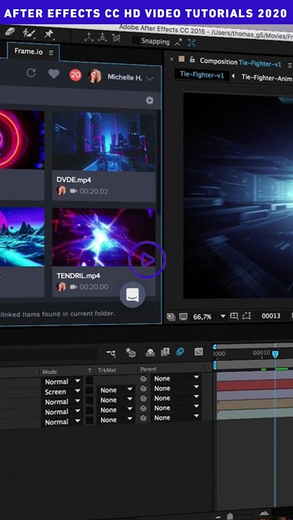Click the DVDE.mp4 file name
293x520 pixels.
(x=74, y=180)
